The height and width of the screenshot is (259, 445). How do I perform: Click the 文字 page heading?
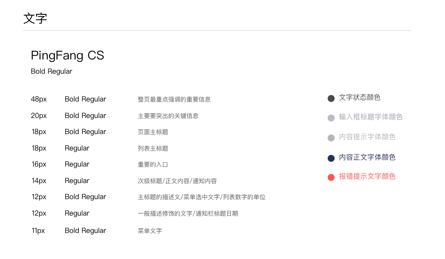35,19
